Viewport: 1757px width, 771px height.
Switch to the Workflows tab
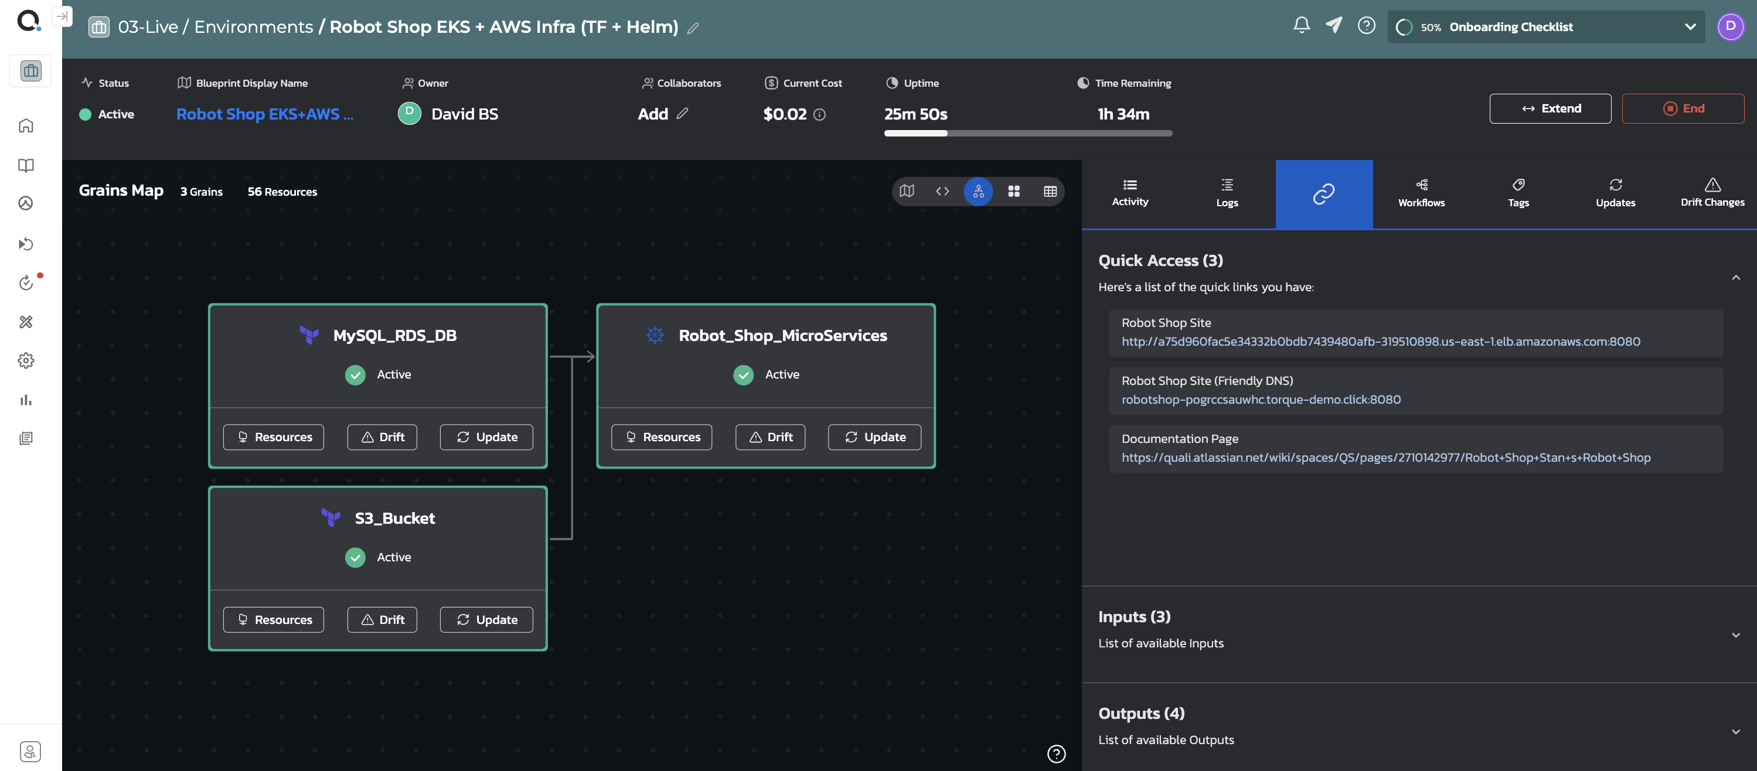point(1421,193)
